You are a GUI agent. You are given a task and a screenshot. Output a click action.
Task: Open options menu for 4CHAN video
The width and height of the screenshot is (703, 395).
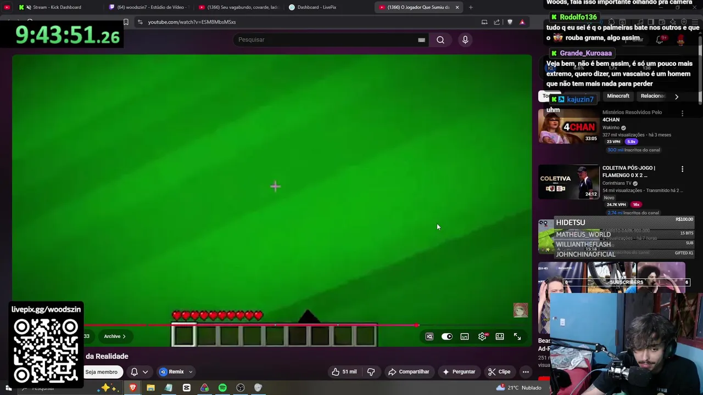click(682, 113)
